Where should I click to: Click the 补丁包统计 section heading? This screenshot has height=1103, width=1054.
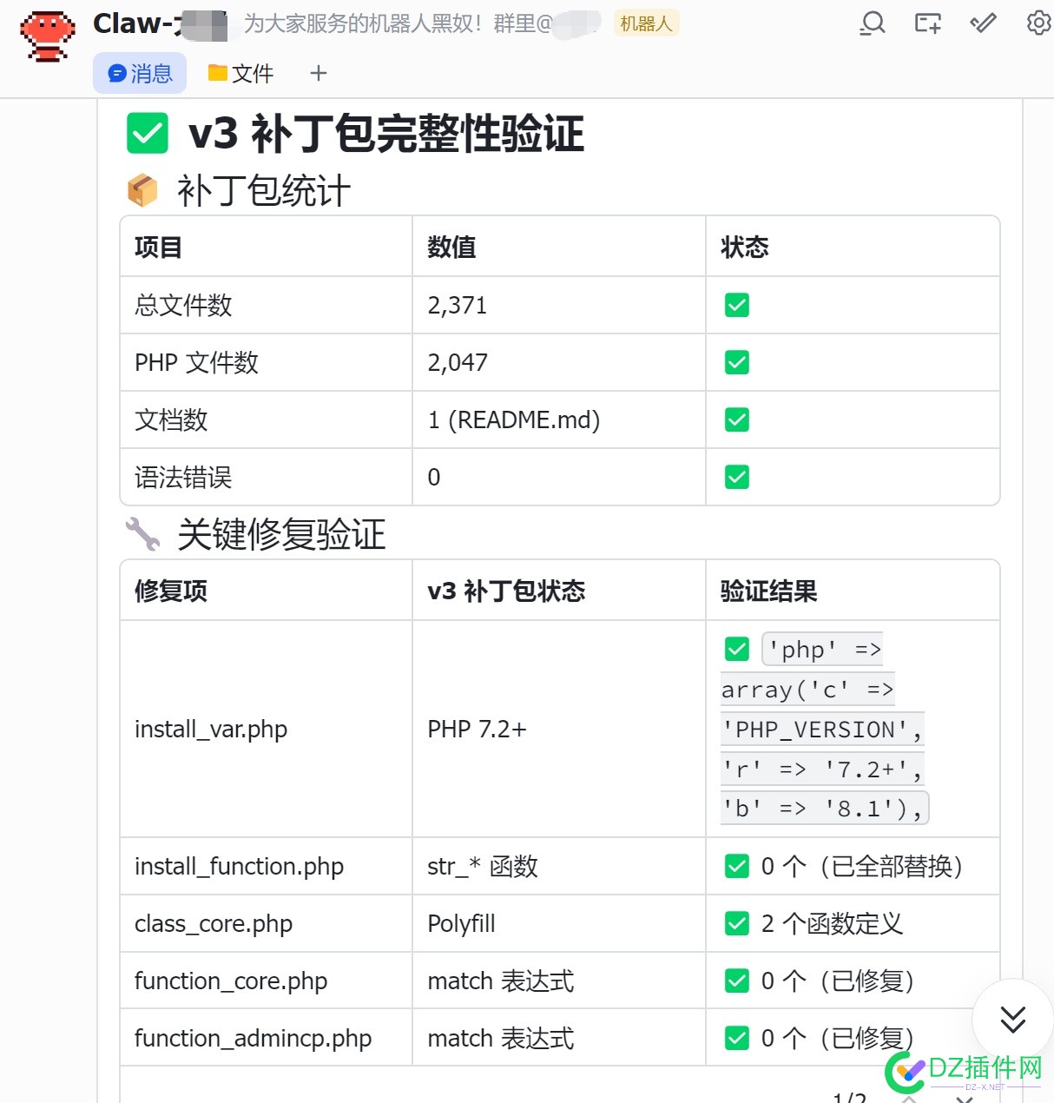click(264, 191)
